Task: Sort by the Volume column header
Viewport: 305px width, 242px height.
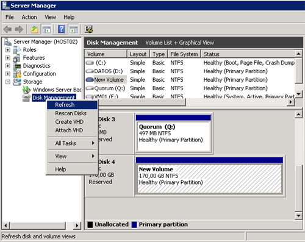Action: point(106,54)
